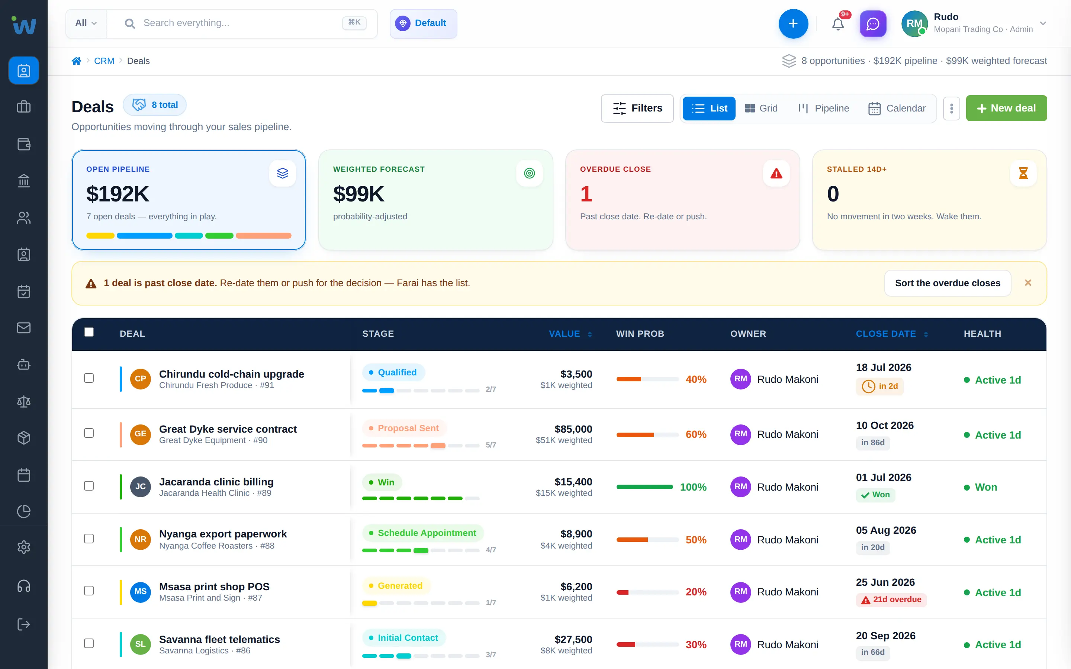Sort the table by Value column

pos(570,334)
